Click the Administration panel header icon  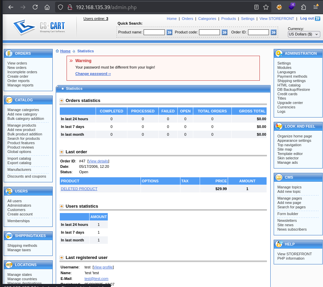(x=279, y=53)
